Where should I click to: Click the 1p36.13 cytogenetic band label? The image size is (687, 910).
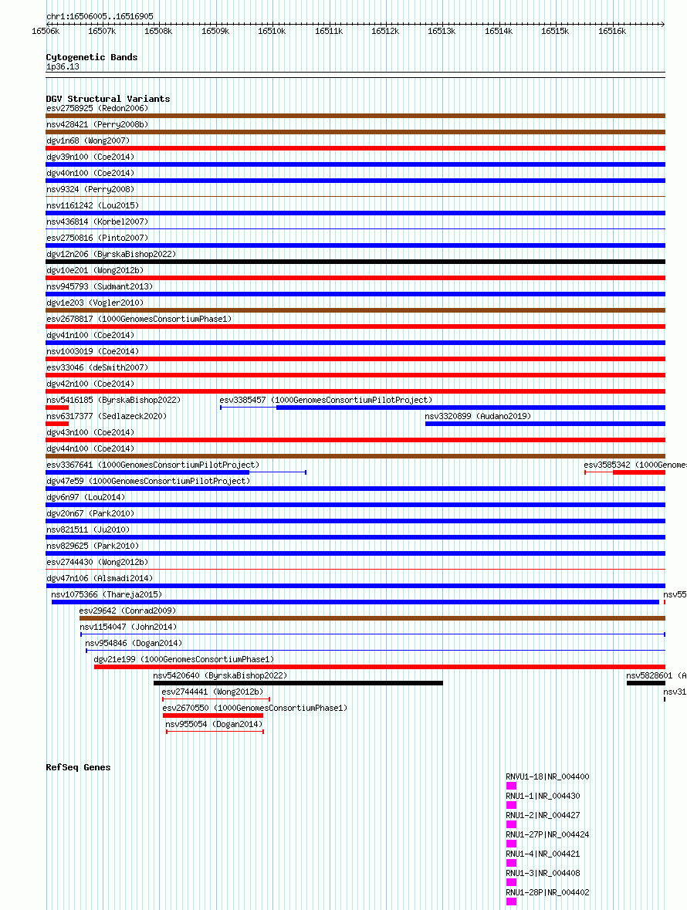click(x=63, y=66)
